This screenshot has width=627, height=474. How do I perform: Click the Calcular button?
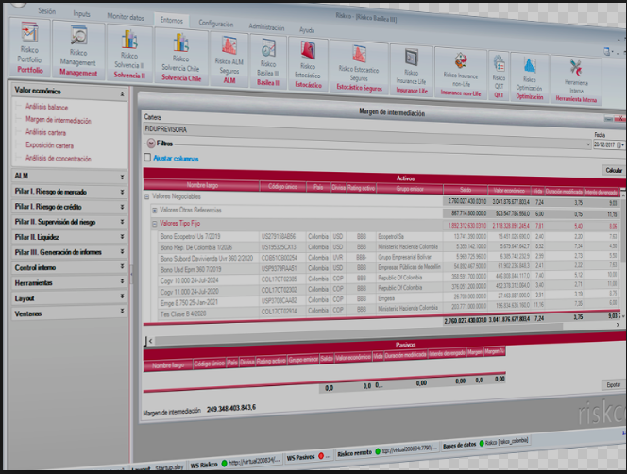point(614,170)
